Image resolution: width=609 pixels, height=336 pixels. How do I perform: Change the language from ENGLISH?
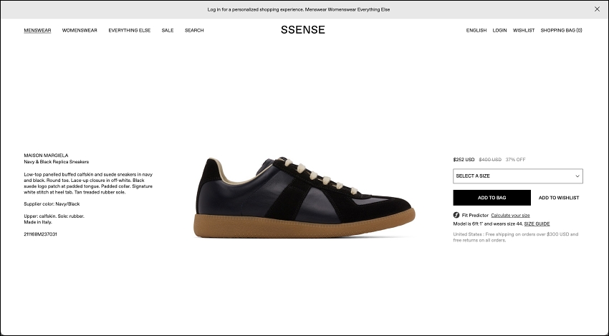pyautogui.click(x=476, y=31)
